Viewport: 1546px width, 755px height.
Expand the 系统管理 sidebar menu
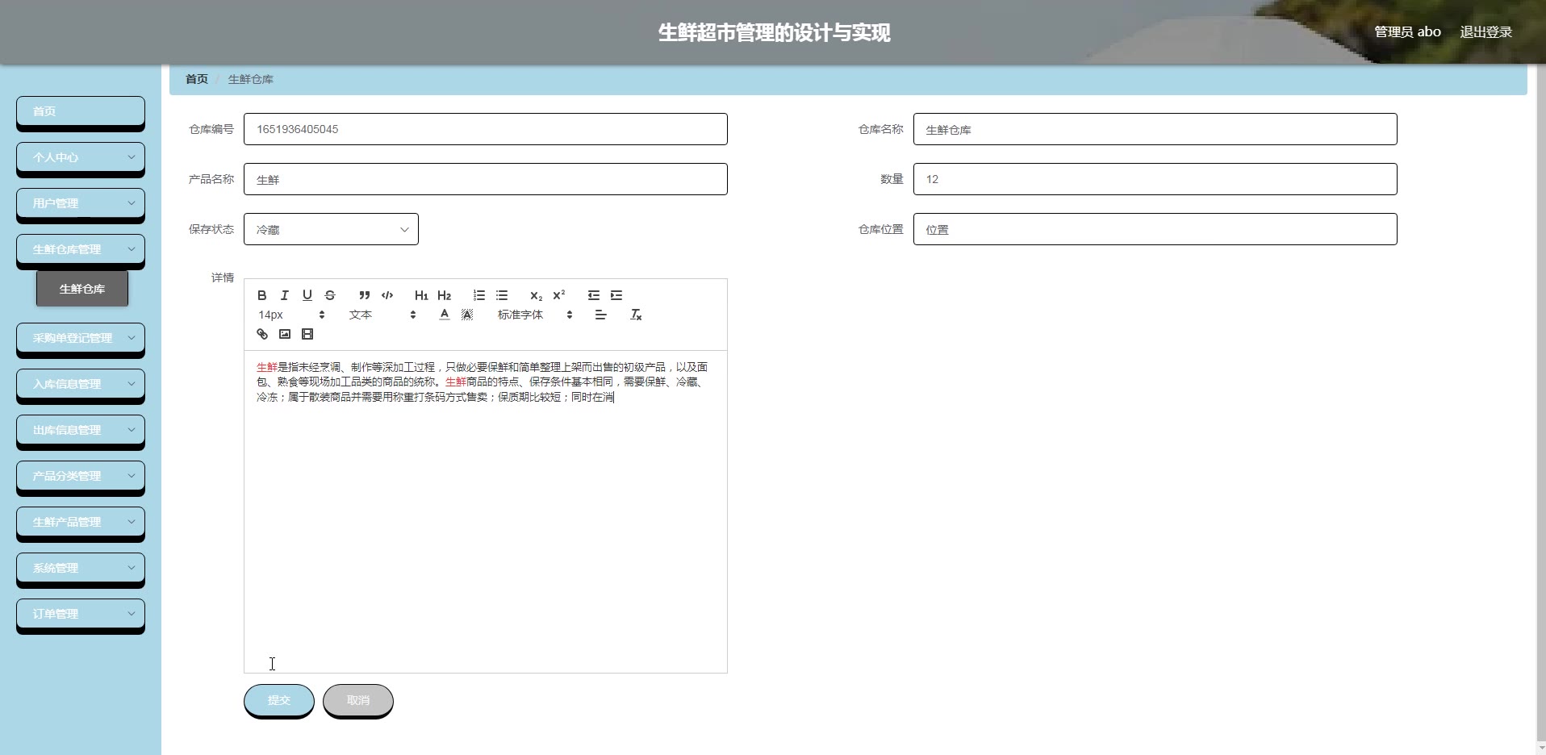click(81, 568)
